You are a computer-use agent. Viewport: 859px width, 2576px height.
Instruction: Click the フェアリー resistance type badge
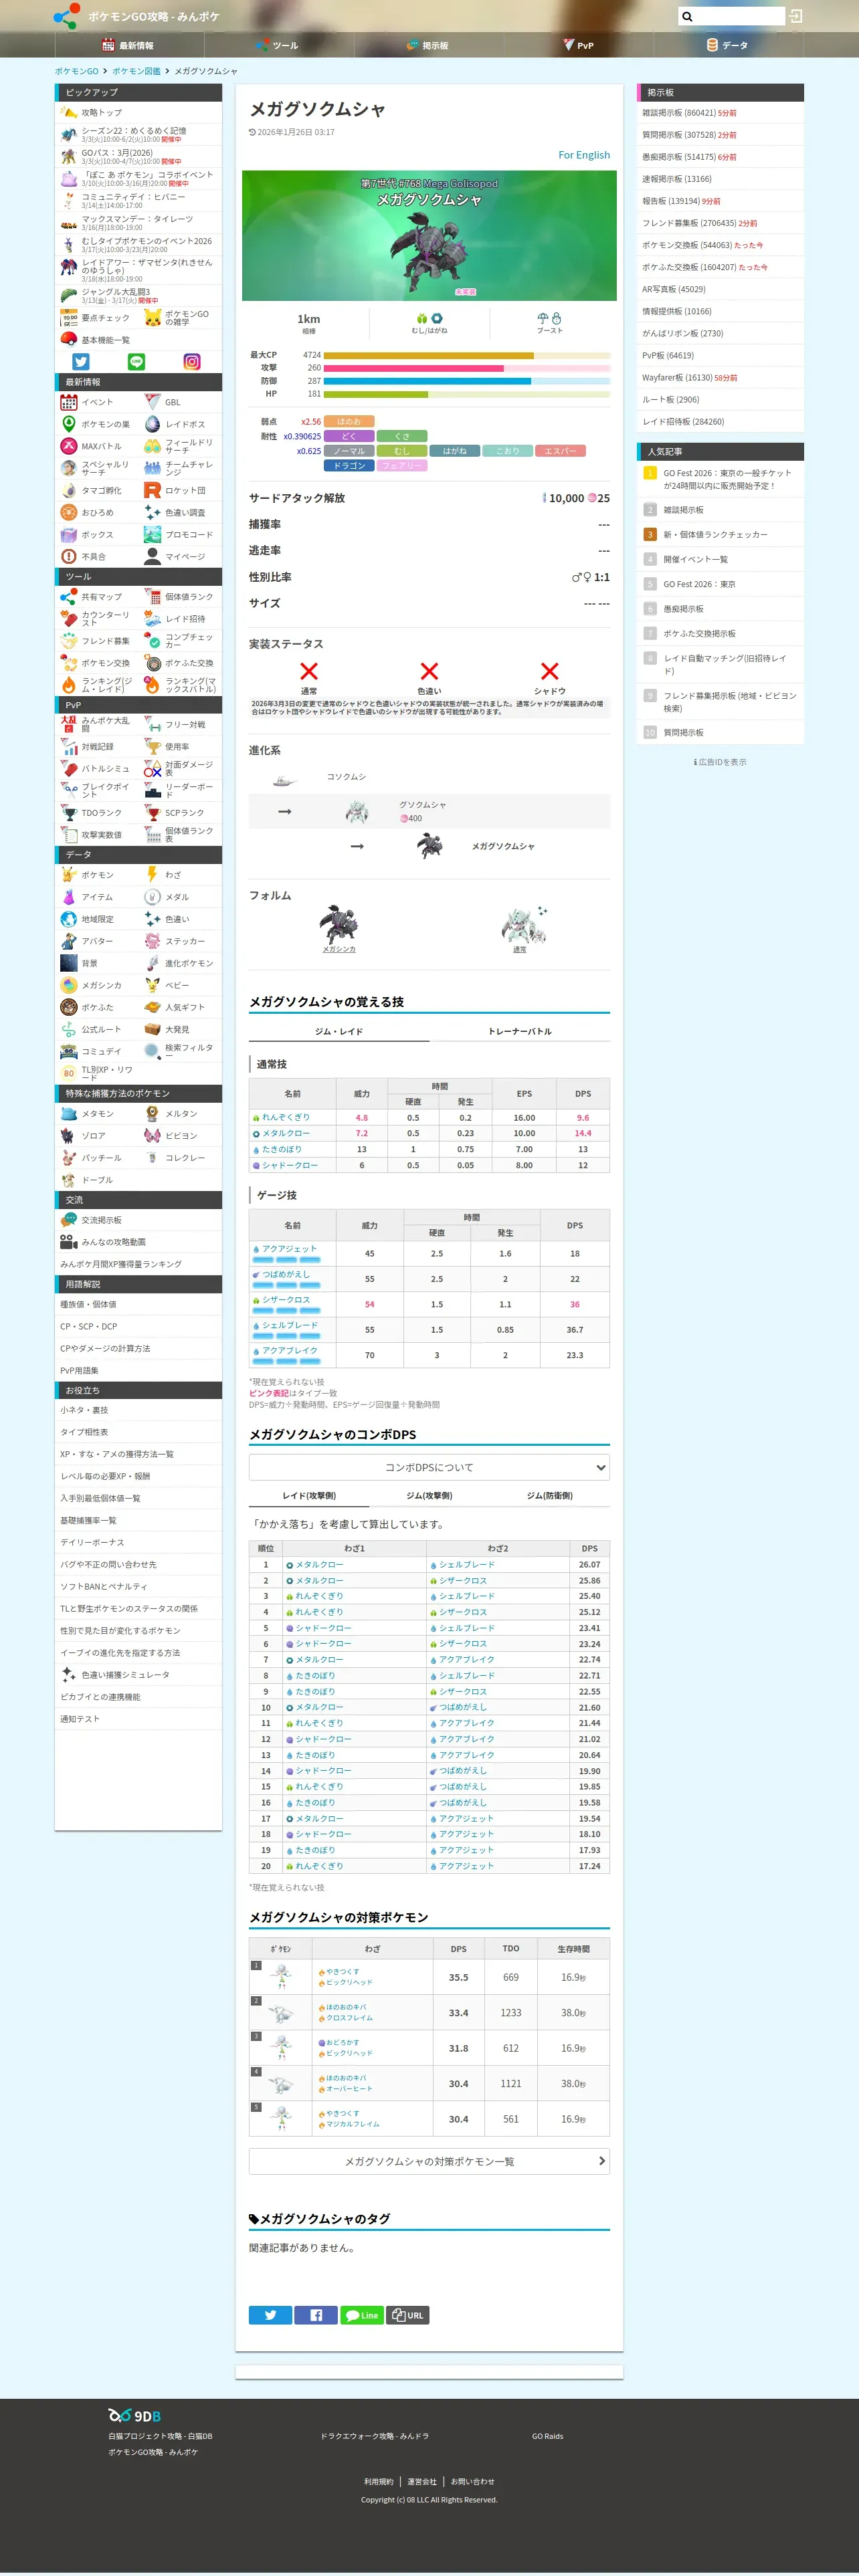click(x=402, y=466)
